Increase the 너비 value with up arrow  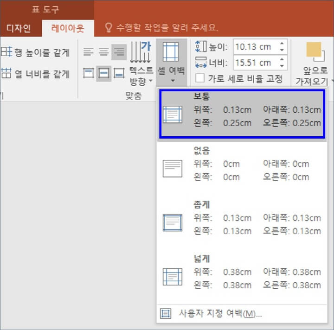pyautogui.click(x=282, y=59)
